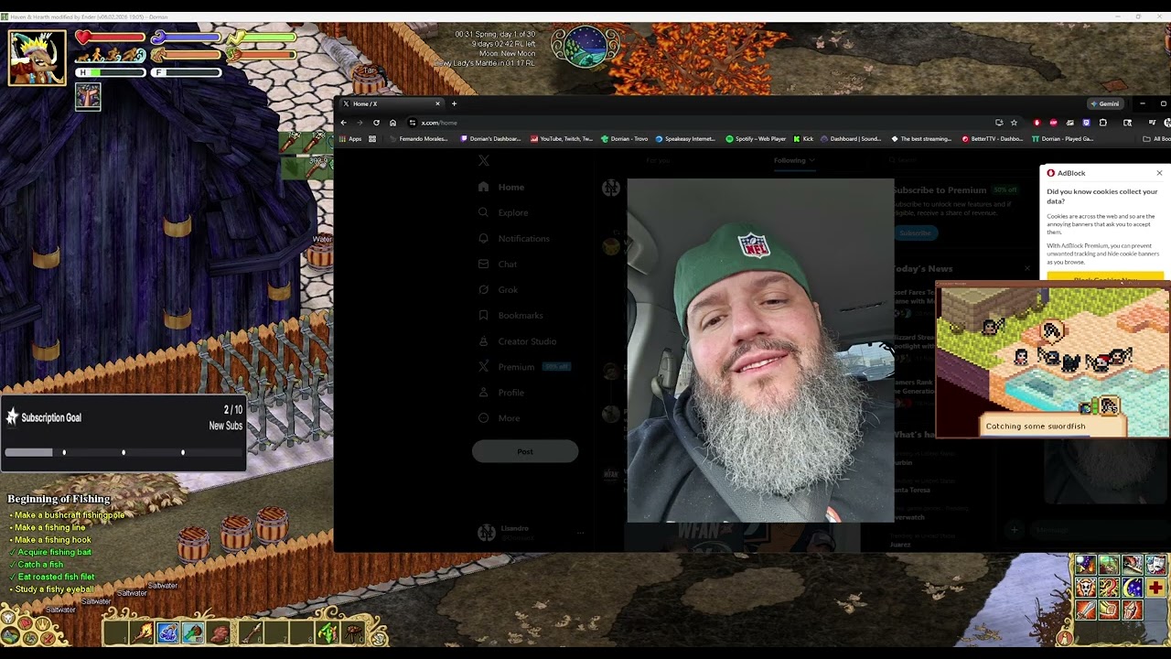Close the AdBlock popup
The width and height of the screenshot is (1171, 659).
(x=1159, y=173)
